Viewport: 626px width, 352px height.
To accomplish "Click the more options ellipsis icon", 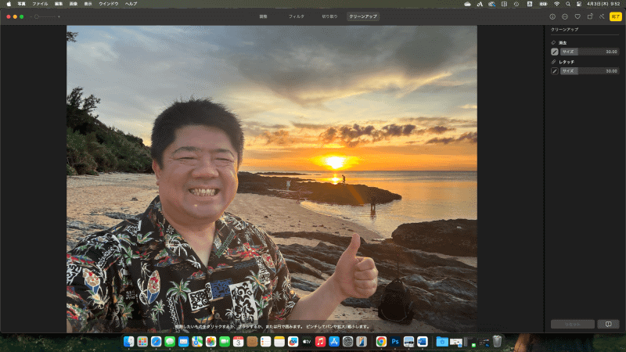I will pos(565,16).
